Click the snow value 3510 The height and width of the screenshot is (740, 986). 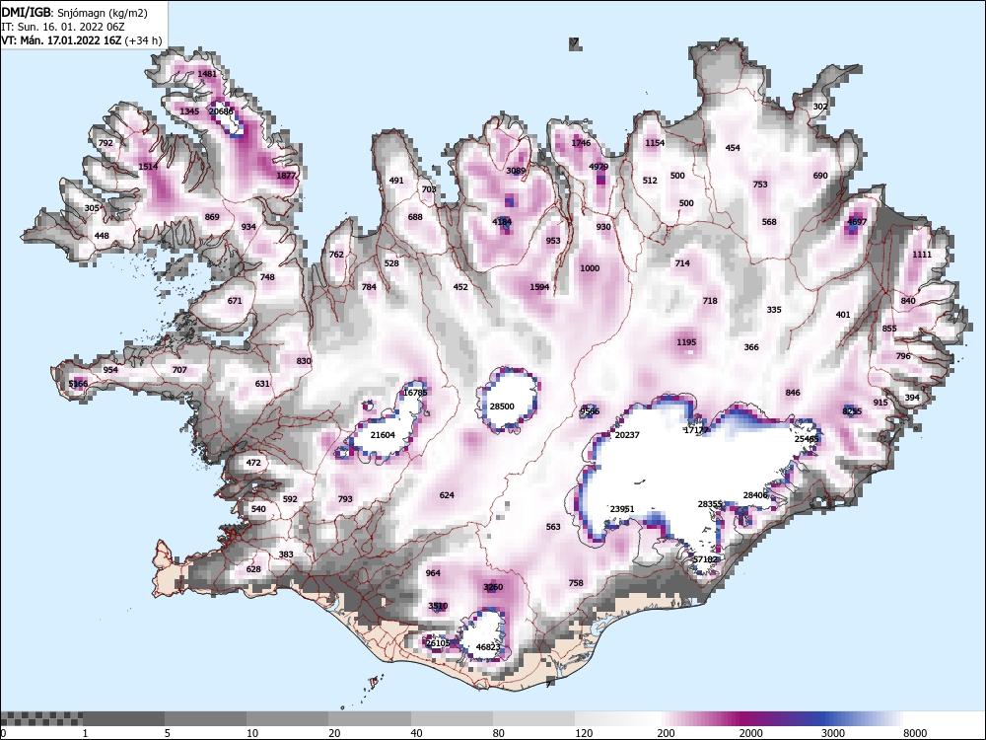(438, 606)
